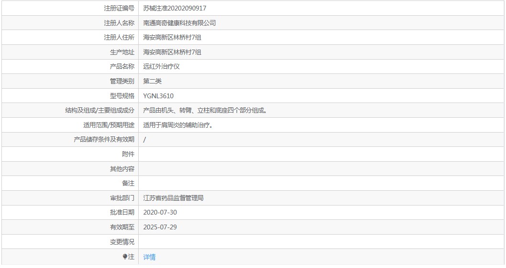Select intended use 适用于肩周炎的辅助治疗

178,125
